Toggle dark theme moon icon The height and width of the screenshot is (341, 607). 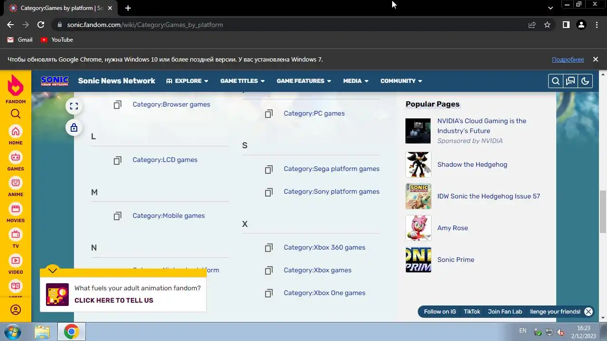(585, 81)
